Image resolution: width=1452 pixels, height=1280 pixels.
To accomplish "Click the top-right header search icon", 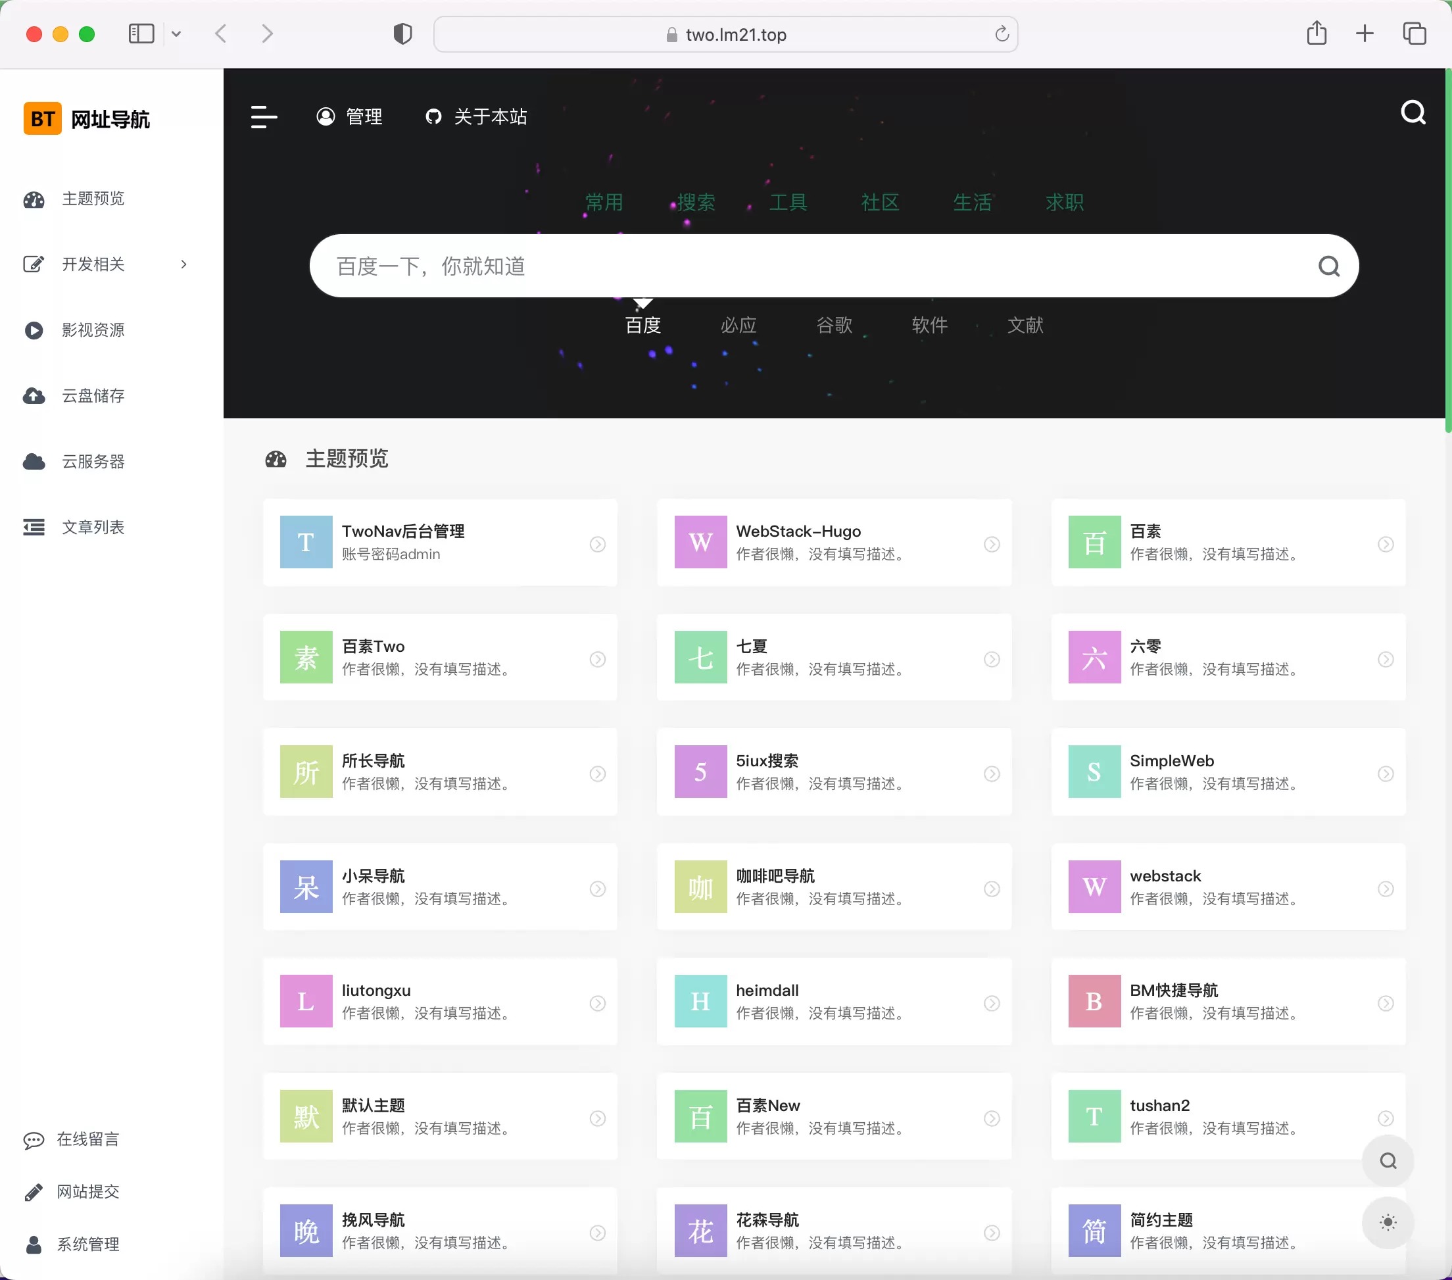I will coord(1413,112).
